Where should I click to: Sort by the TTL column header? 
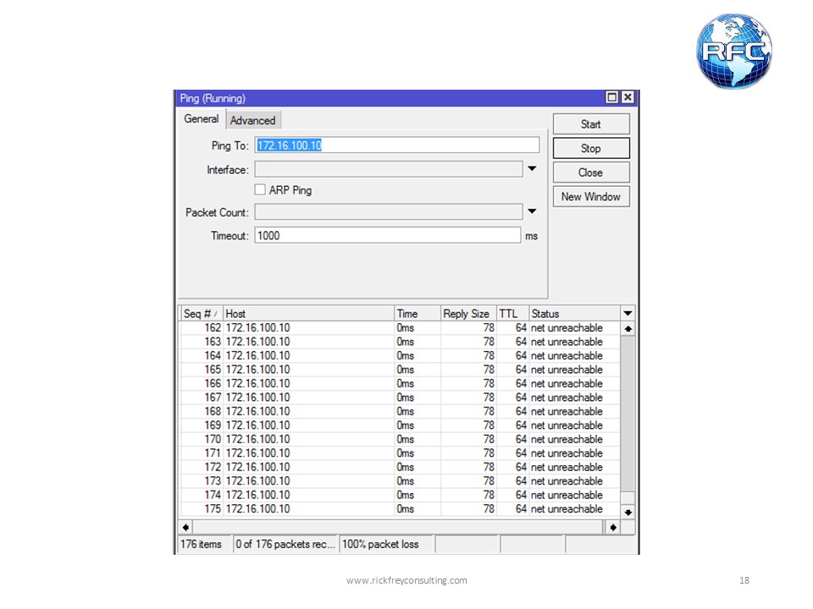click(x=513, y=313)
